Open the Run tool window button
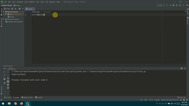The image size is (189, 106). (x=16, y=97)
